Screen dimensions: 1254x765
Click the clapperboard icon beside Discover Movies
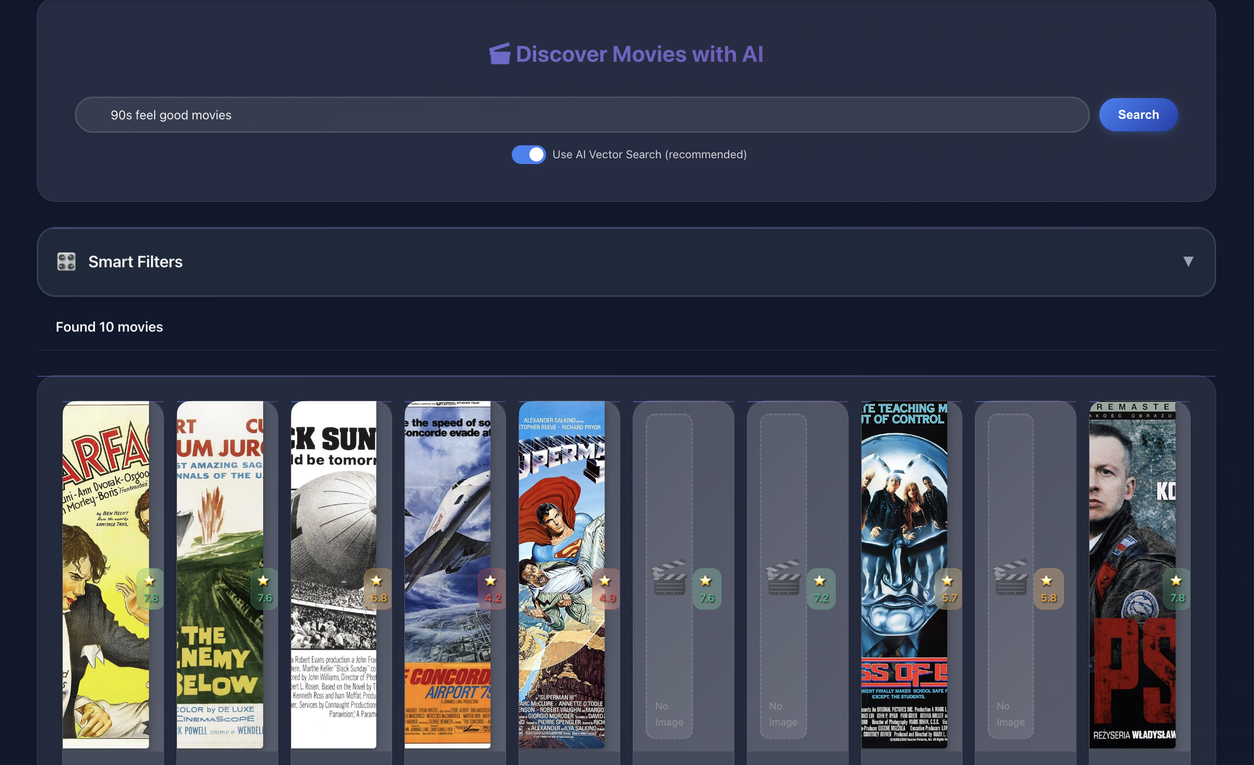(499, 54)
